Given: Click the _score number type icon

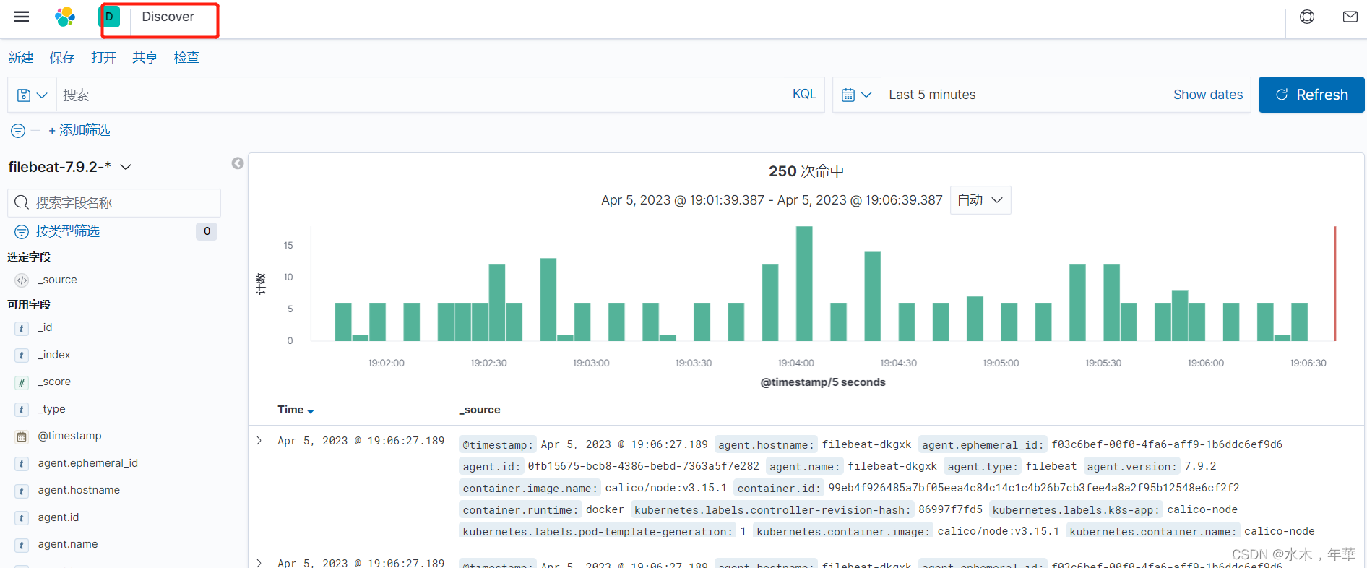Looking at the screenshot, I should pyautogui.click(x=22, y=382).
